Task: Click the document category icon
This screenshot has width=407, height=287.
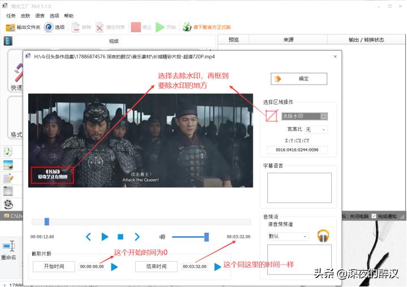Action: tap(8, 178)
